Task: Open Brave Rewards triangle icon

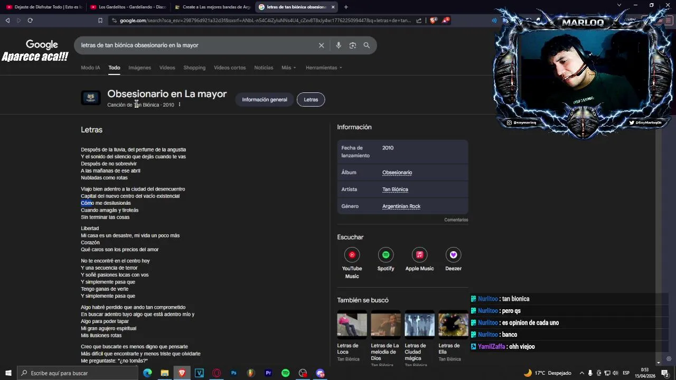Action: pos(446,21)
